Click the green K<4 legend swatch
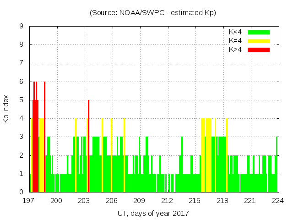 pyautogui.click(x=259, y=32)
